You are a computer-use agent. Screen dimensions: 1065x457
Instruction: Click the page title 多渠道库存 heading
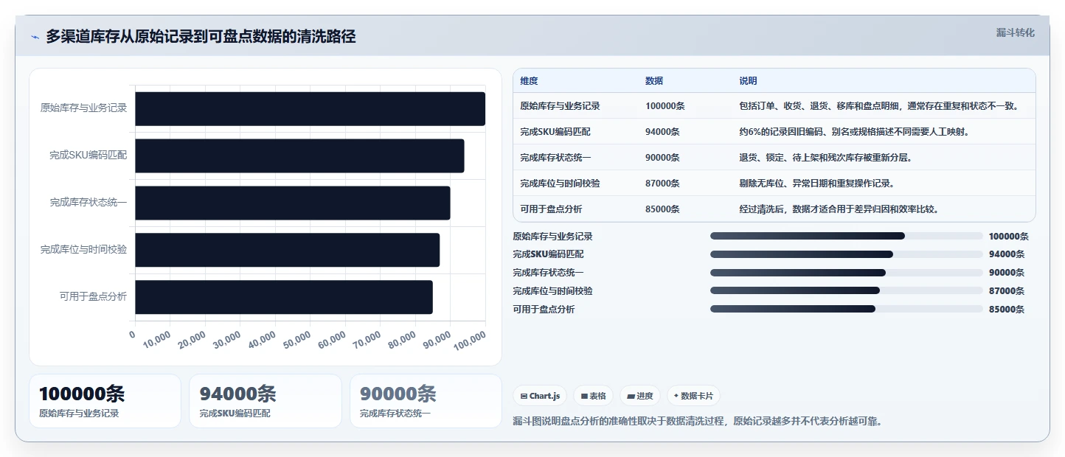[201, 37]
